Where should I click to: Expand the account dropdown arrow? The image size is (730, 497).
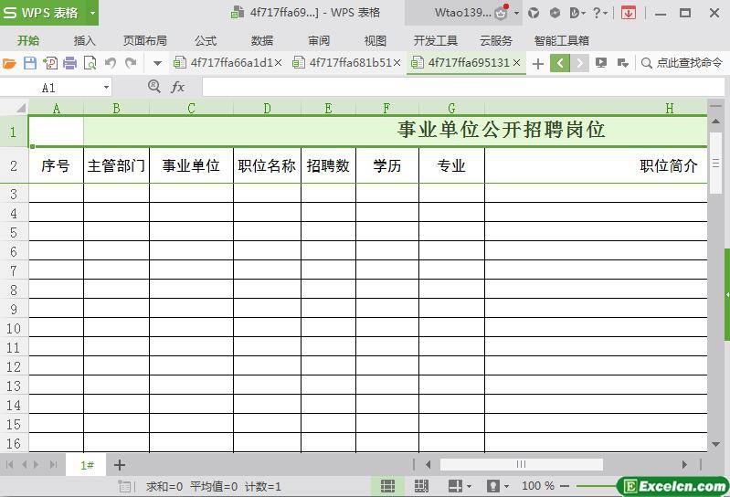coord(516,13)
